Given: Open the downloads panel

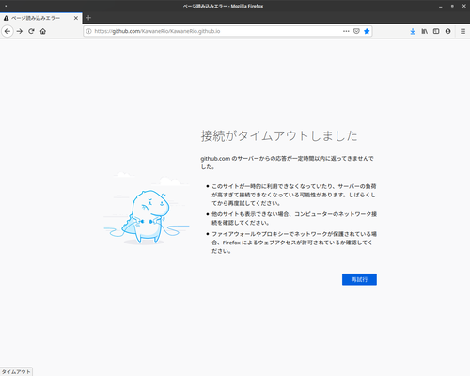Looking at the screenshot, I should [413, 31].
